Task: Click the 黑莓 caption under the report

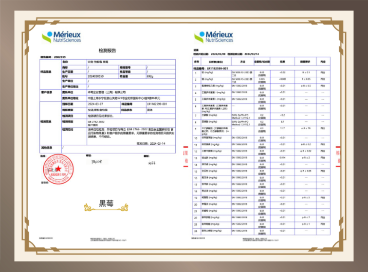Action: 106,204
